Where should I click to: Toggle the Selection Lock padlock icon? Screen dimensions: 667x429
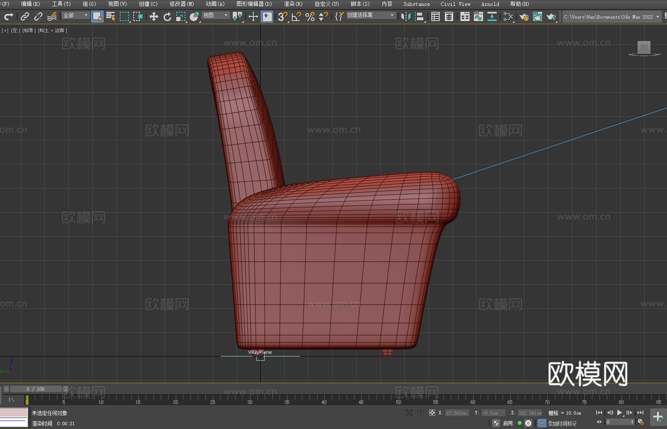coord(421,413)
